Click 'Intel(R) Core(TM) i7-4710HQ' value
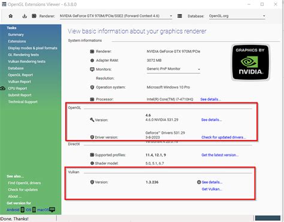284x222 pixels. pyautogui.click(x=170, y=99)
